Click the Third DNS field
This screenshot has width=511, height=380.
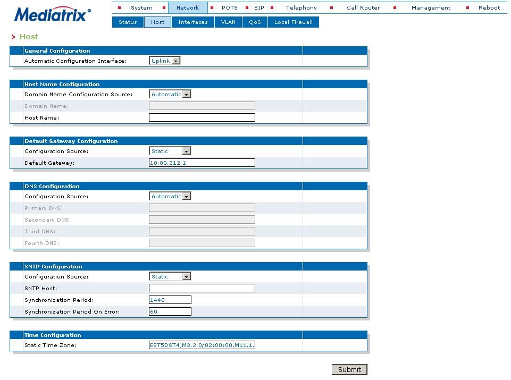pyautogui.click(x=202, y=232)
